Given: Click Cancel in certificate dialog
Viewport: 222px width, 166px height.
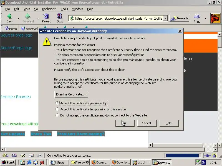Looking at the screenshot, I should coord(147,123).
